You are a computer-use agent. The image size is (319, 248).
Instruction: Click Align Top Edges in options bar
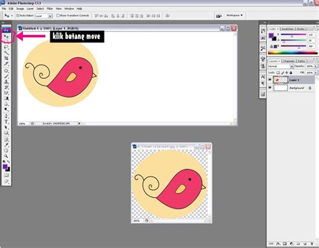coord(96,15)
